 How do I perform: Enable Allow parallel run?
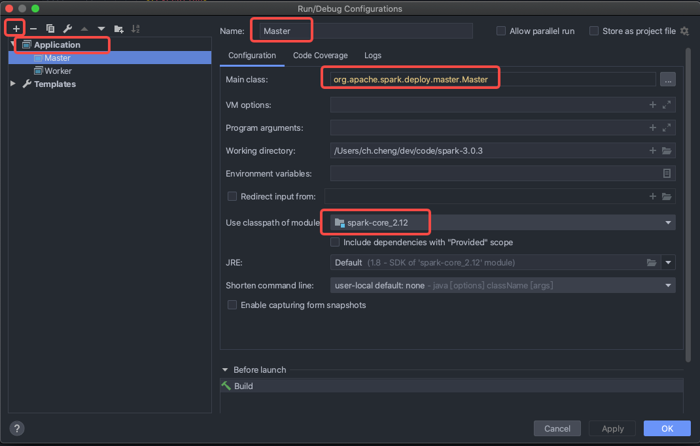(501, 31)
